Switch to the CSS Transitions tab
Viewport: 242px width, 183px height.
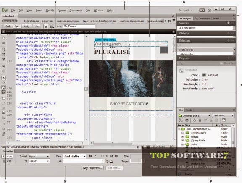coord(202,18)
